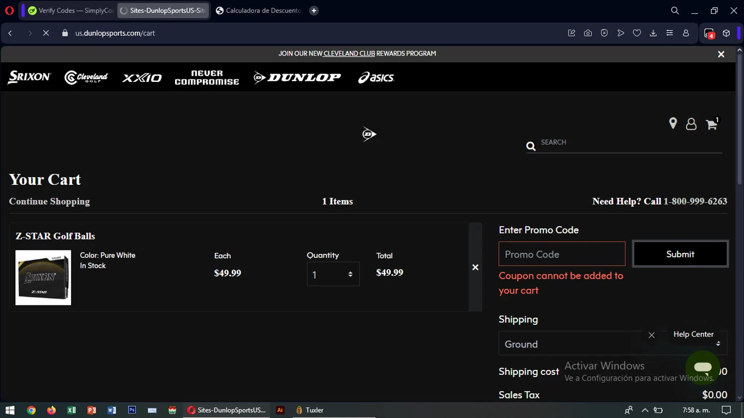Open the tab islands icon with badge 4

709,33
